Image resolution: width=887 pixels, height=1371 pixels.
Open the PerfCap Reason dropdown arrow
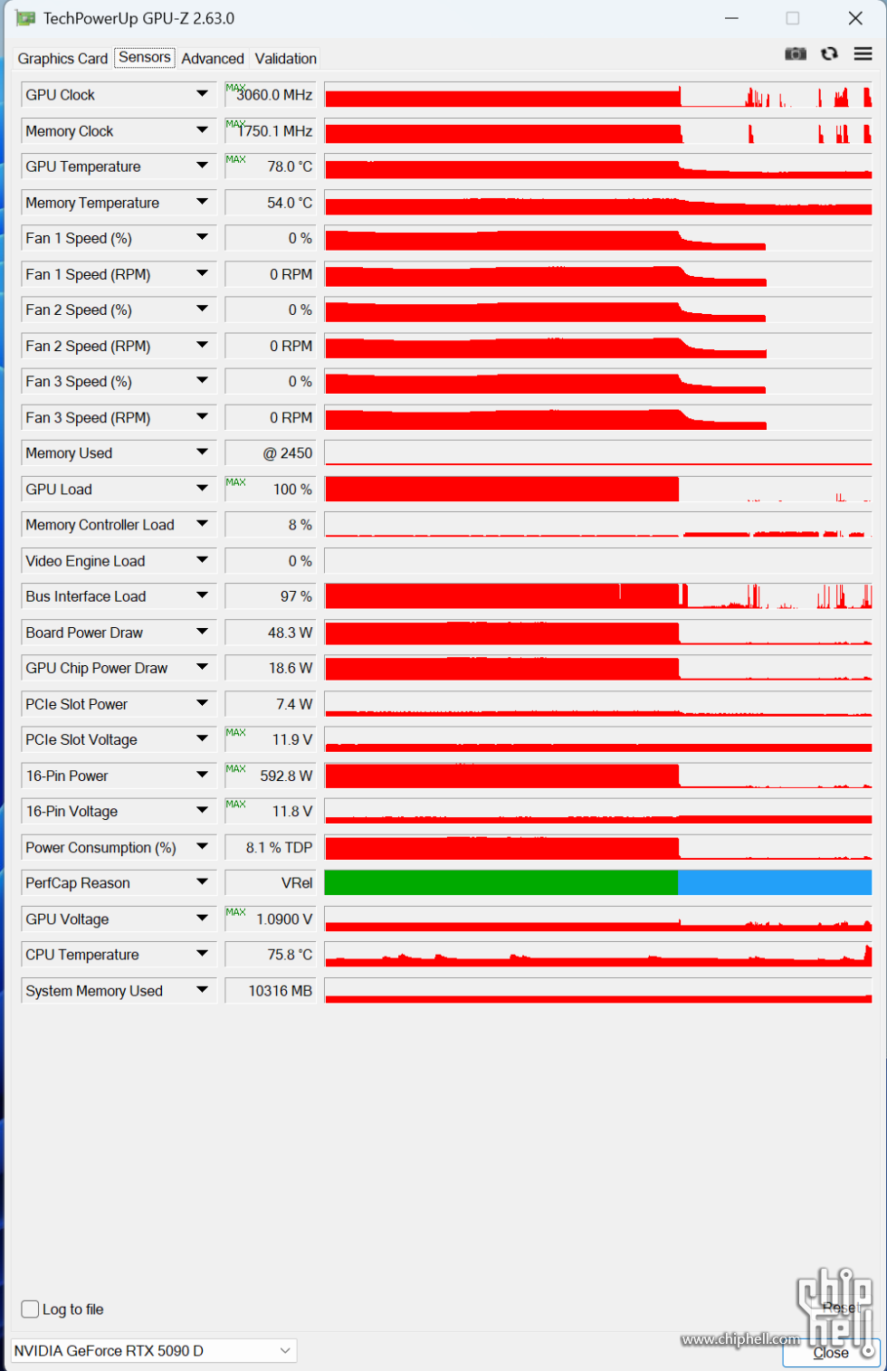click(202, 883)
